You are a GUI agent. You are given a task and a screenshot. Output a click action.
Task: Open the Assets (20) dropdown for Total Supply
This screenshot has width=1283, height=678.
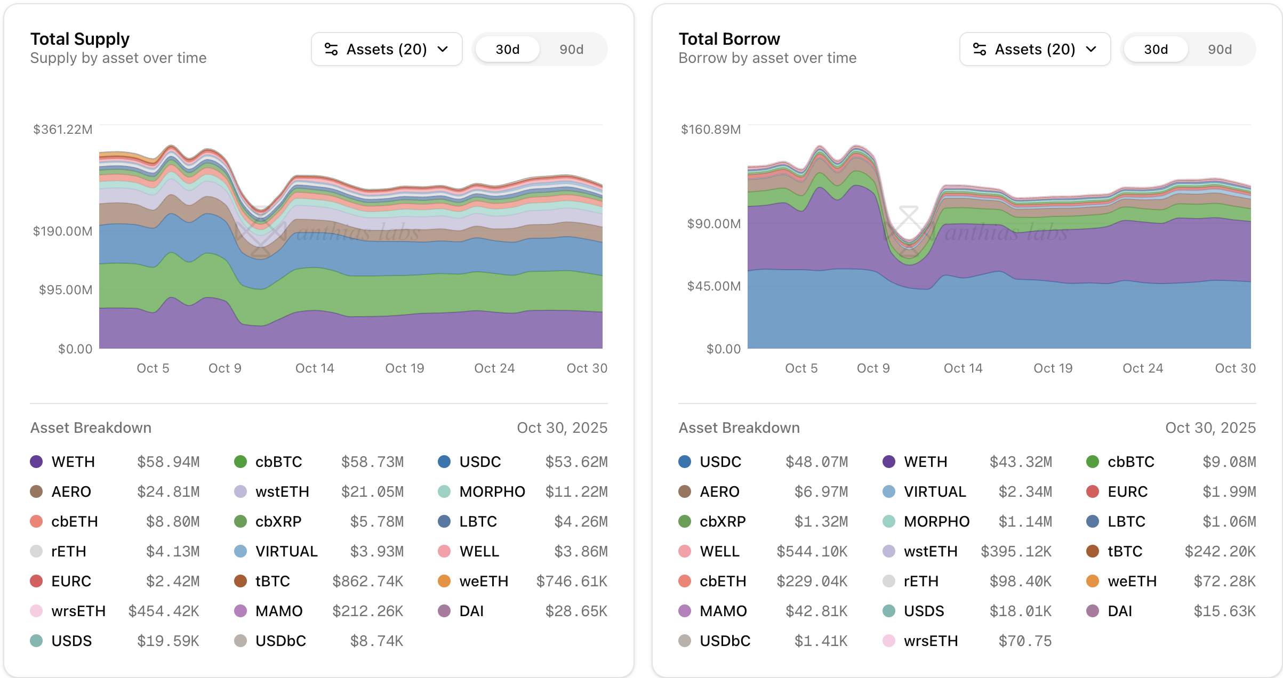coord(387,50)
